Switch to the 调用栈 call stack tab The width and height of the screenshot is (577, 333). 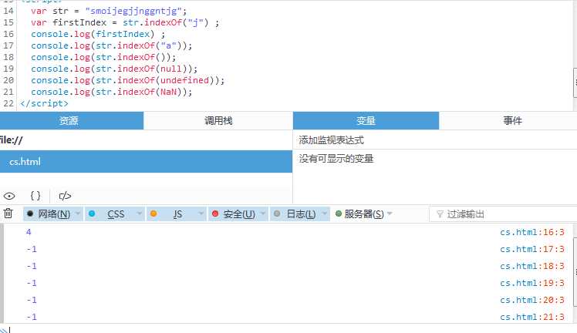(x=218, y=120)
